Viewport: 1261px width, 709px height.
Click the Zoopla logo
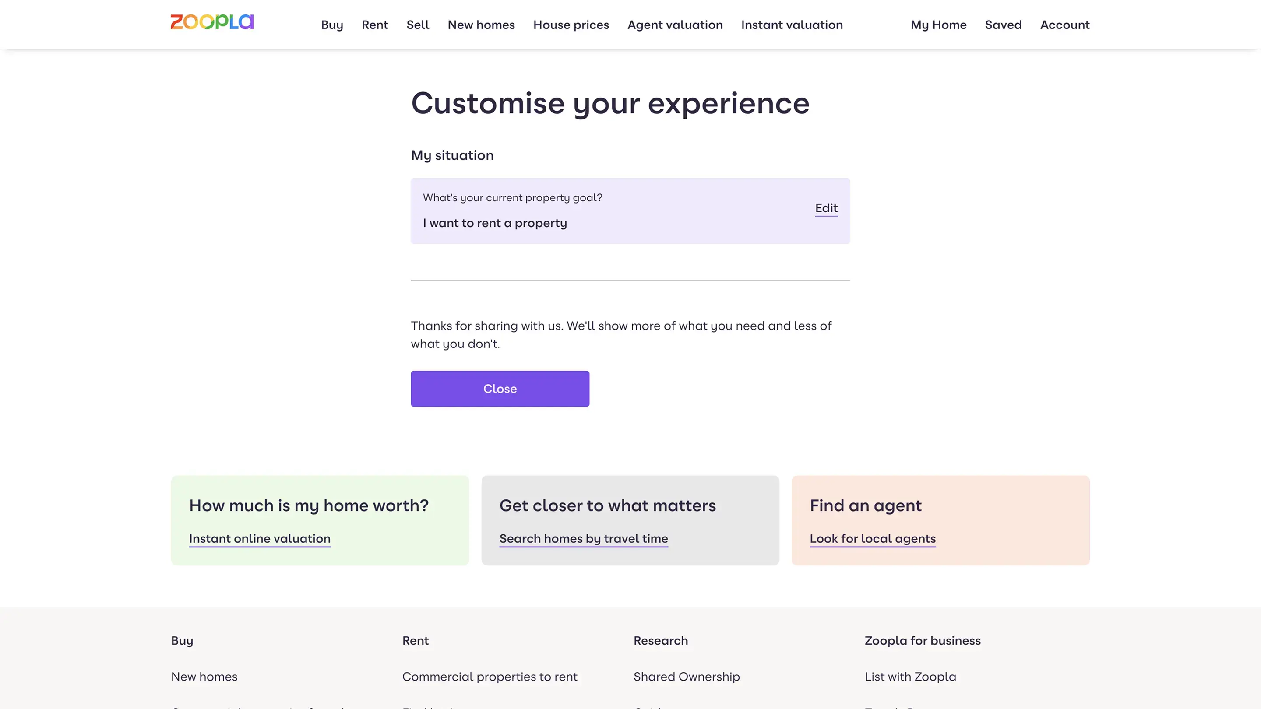(x=212, y=22)
